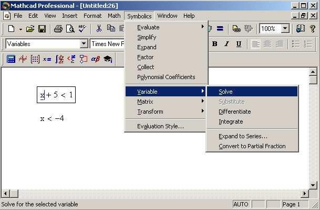Open the Evaluation toolbar (x=) icon
The height and width of the screenshot is (210, 320).
[47, 59]
